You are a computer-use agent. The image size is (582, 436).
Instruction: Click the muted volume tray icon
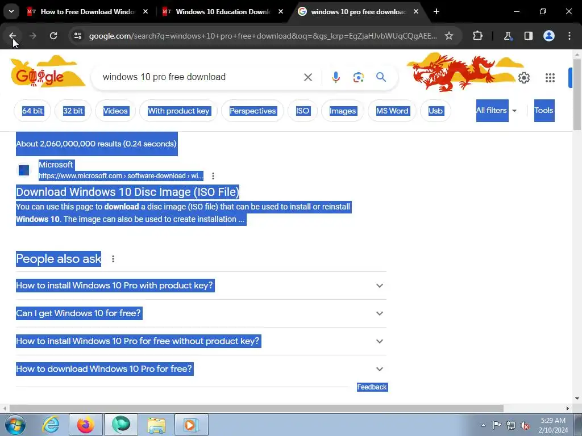(x=525, y=426)
